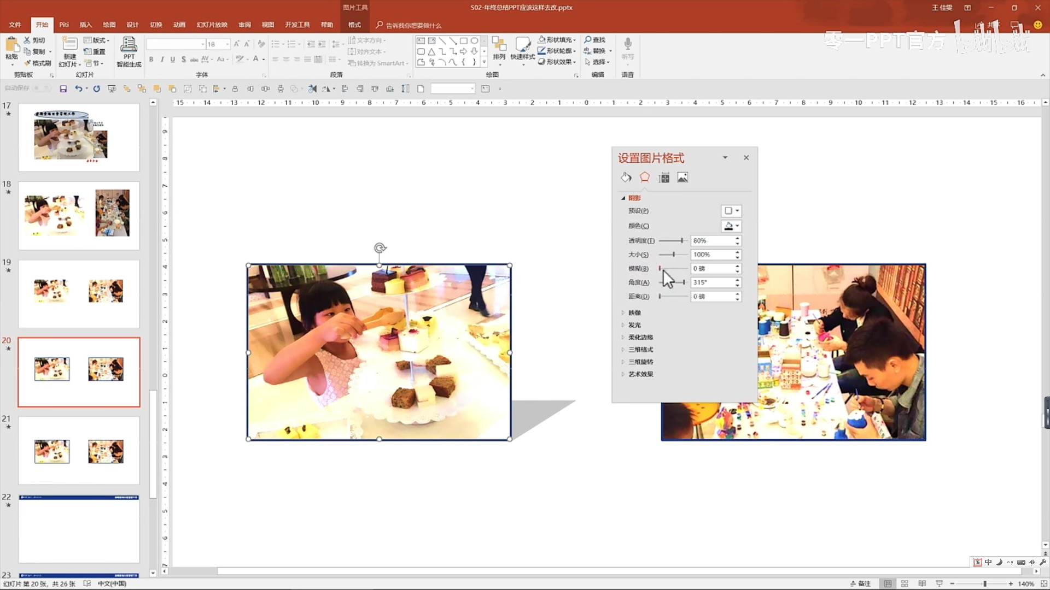The height and width of the screenshot is (590, 1050).
Task: Click the 角度 dropdown spinner control
Action: click(x=736, y=282)
